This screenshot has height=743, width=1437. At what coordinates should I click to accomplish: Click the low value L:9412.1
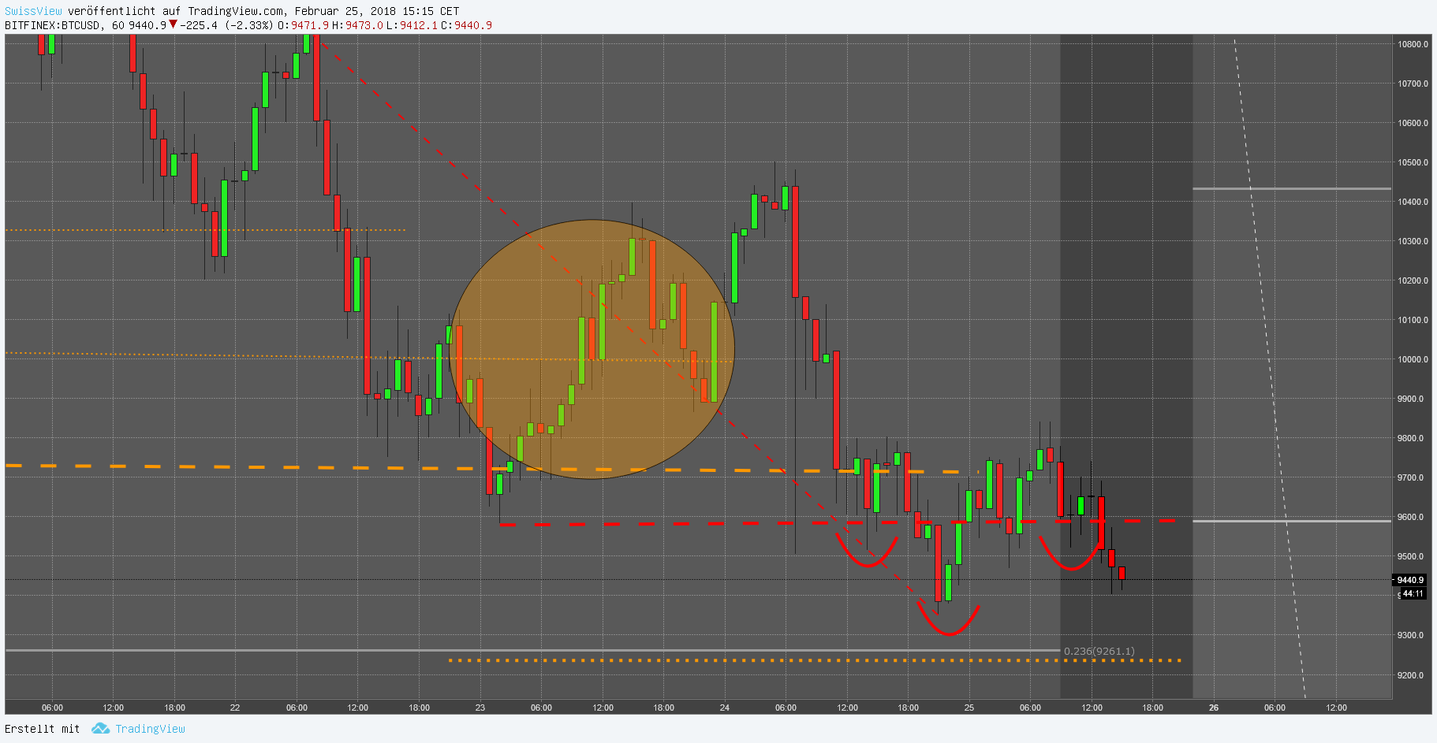[412, 25]
